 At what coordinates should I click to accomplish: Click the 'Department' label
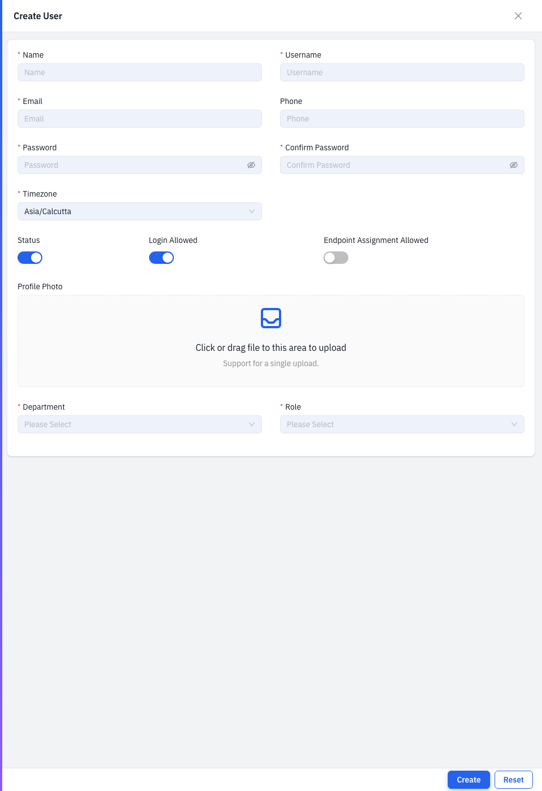pos(43,407)
